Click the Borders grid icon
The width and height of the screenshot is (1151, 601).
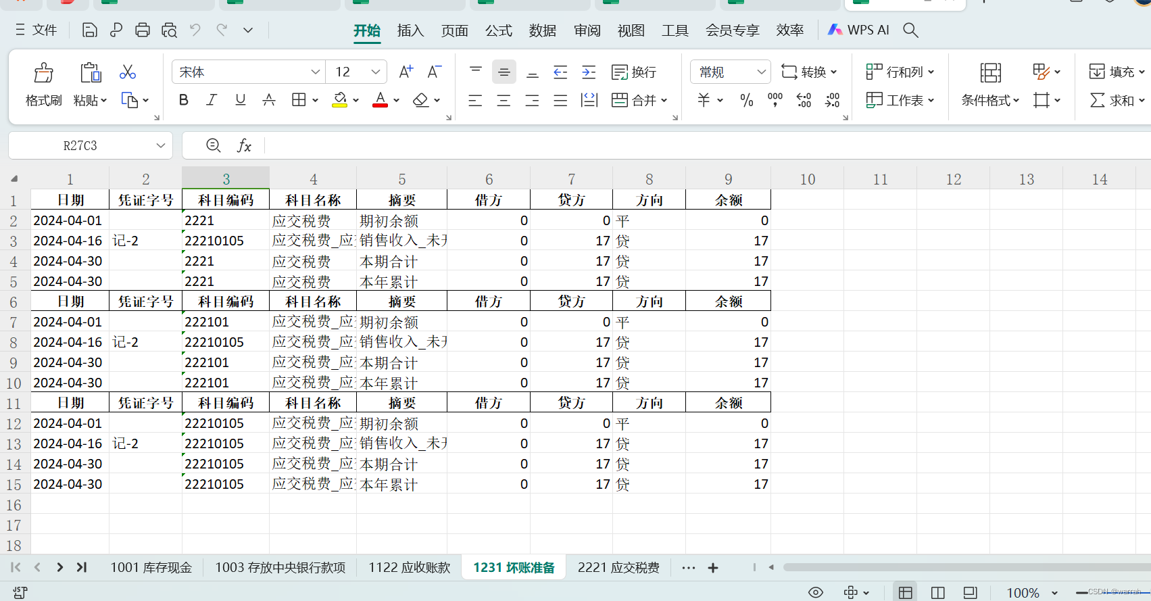tap(299, 100)
